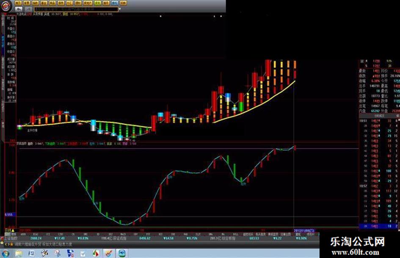Select the RSI indicator tab
This screenshot has height=258, width=400.
coord(173,234)
